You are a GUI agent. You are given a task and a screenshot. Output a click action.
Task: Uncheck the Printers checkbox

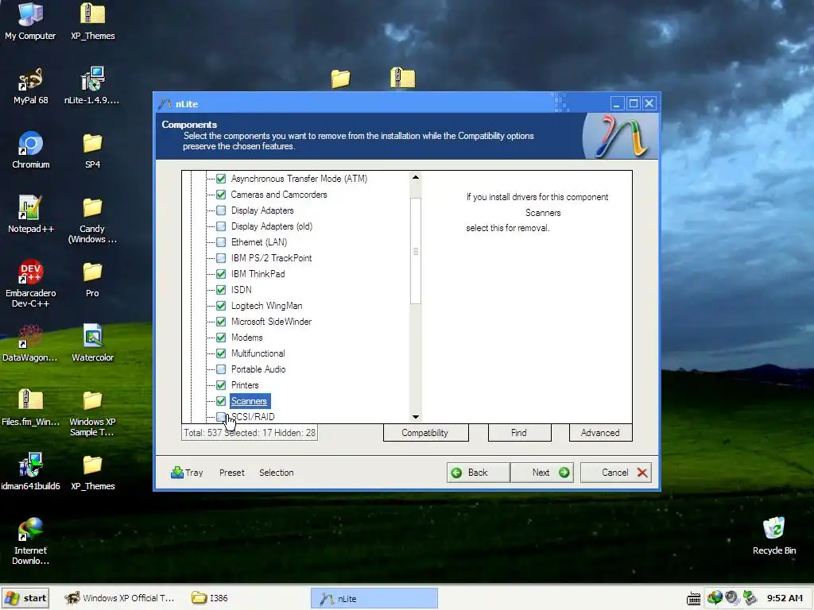221,385
